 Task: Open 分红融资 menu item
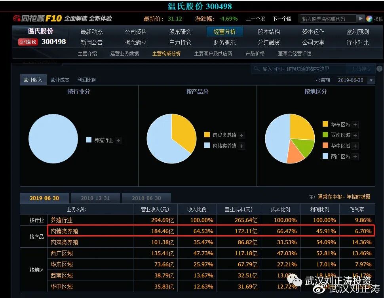point(269,43)
